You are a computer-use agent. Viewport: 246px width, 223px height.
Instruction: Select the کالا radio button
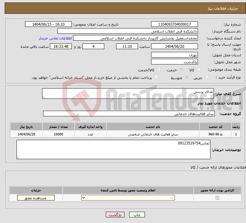[199, 69]
